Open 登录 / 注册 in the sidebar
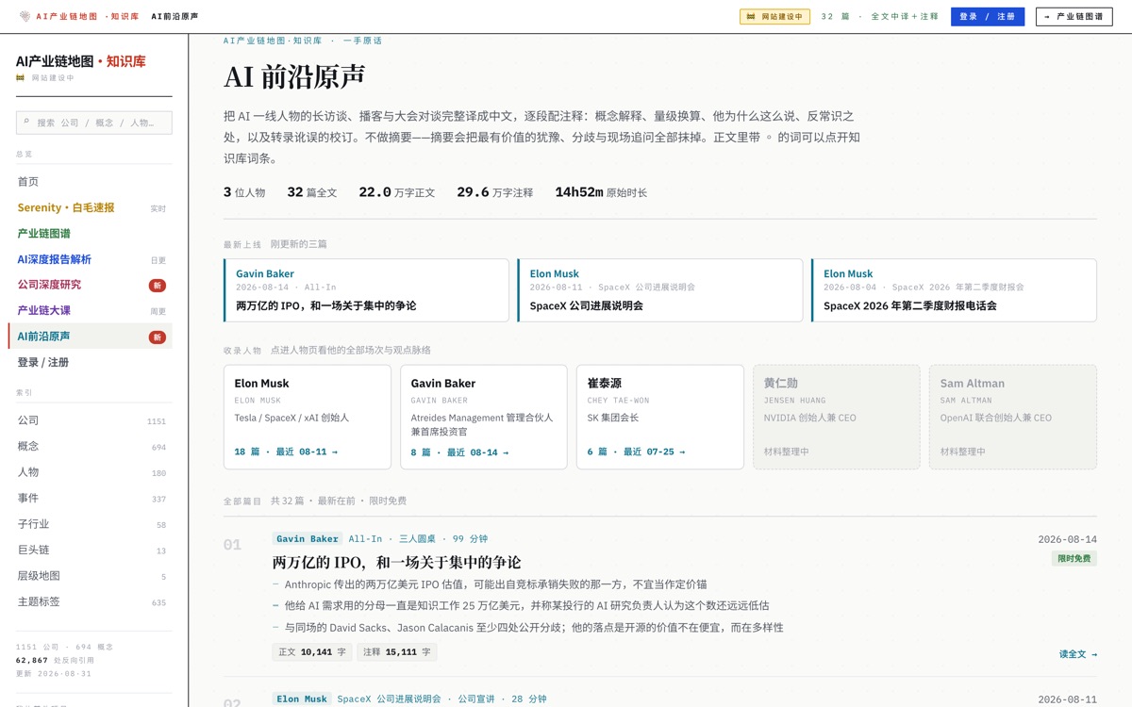This screenshot has width=1132, height=707. click(91, 362)
